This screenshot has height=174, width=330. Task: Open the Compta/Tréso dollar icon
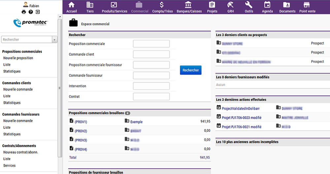pos(162,5)
